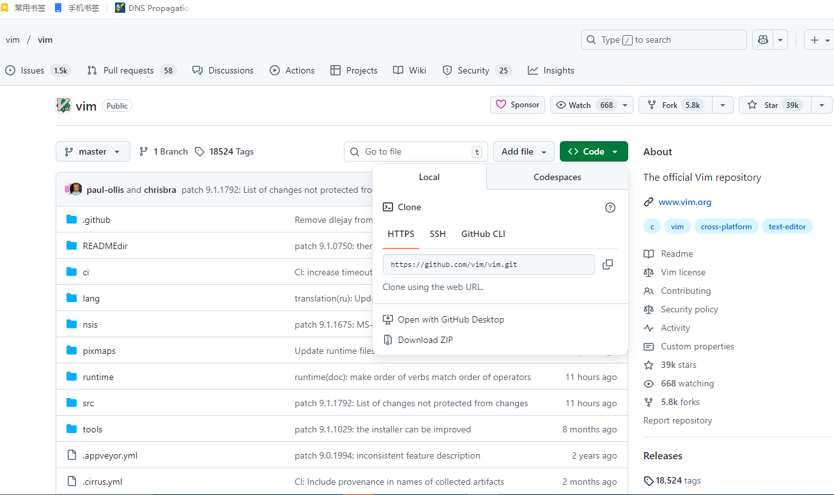Visit the www.vim.org link
Image resolution: width=834 pixels, height=495 pixels.
pos(685,202)
